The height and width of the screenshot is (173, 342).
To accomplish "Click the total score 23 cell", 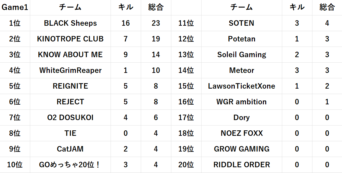I will click(156, 23).
